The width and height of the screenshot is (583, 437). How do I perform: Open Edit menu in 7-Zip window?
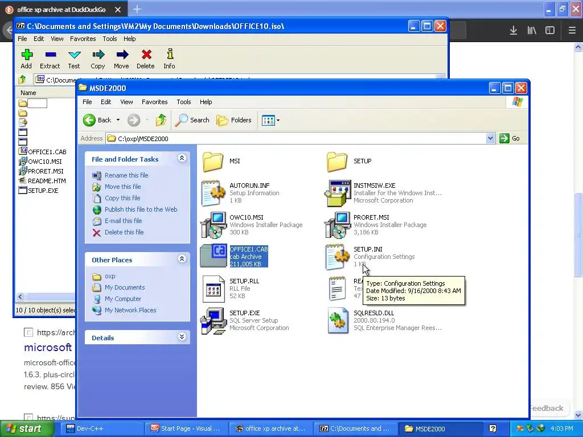(x=39, y=39)
